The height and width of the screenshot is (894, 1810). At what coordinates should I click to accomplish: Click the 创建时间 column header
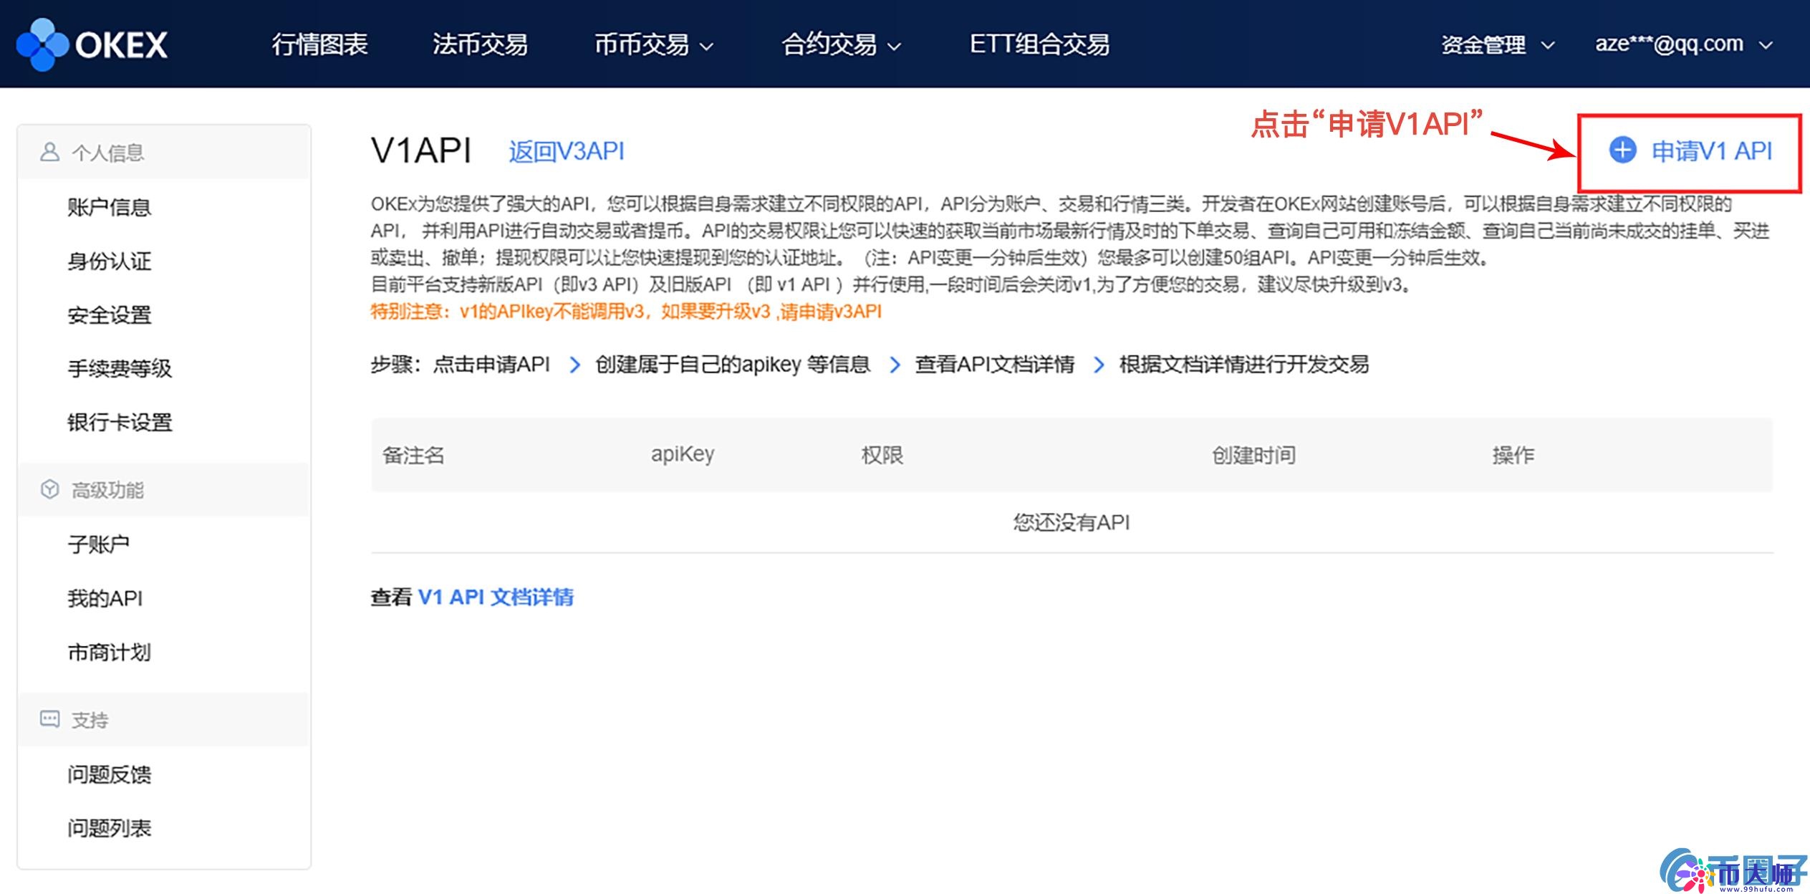pyautogui.click(x=1253, y=454)
